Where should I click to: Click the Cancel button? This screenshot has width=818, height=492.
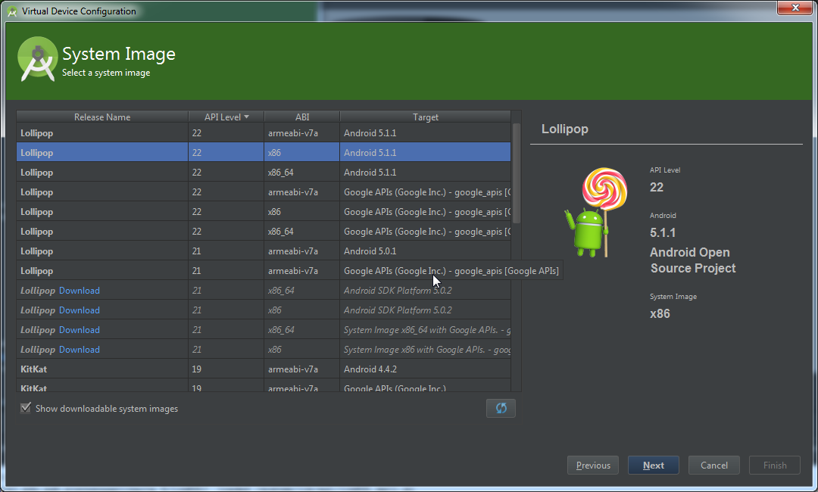pos(713,466)
